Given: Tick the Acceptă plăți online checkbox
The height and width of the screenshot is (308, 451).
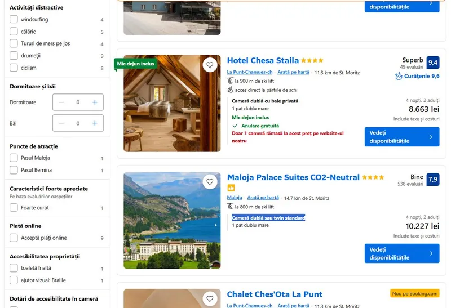Looking at the screenshot, I should [14, 238].
